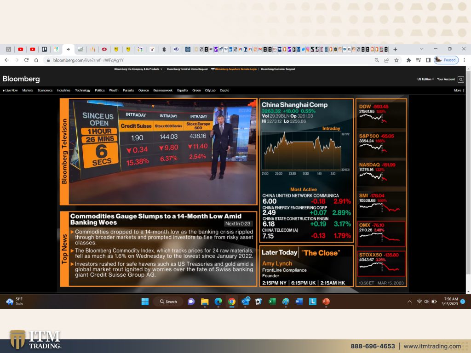Open the Chrome extensions puzzle icon
Viewport: 471px width, 353px height.
coord(408,60)
